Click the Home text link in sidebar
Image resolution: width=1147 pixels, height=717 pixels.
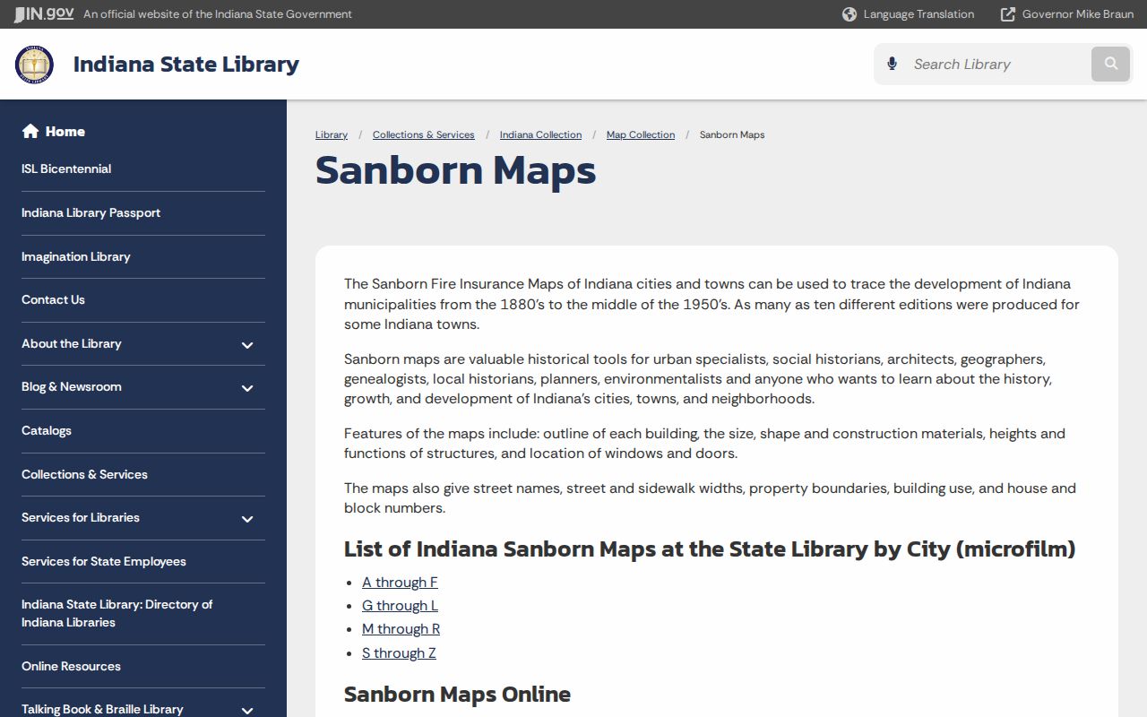(65, 131)
